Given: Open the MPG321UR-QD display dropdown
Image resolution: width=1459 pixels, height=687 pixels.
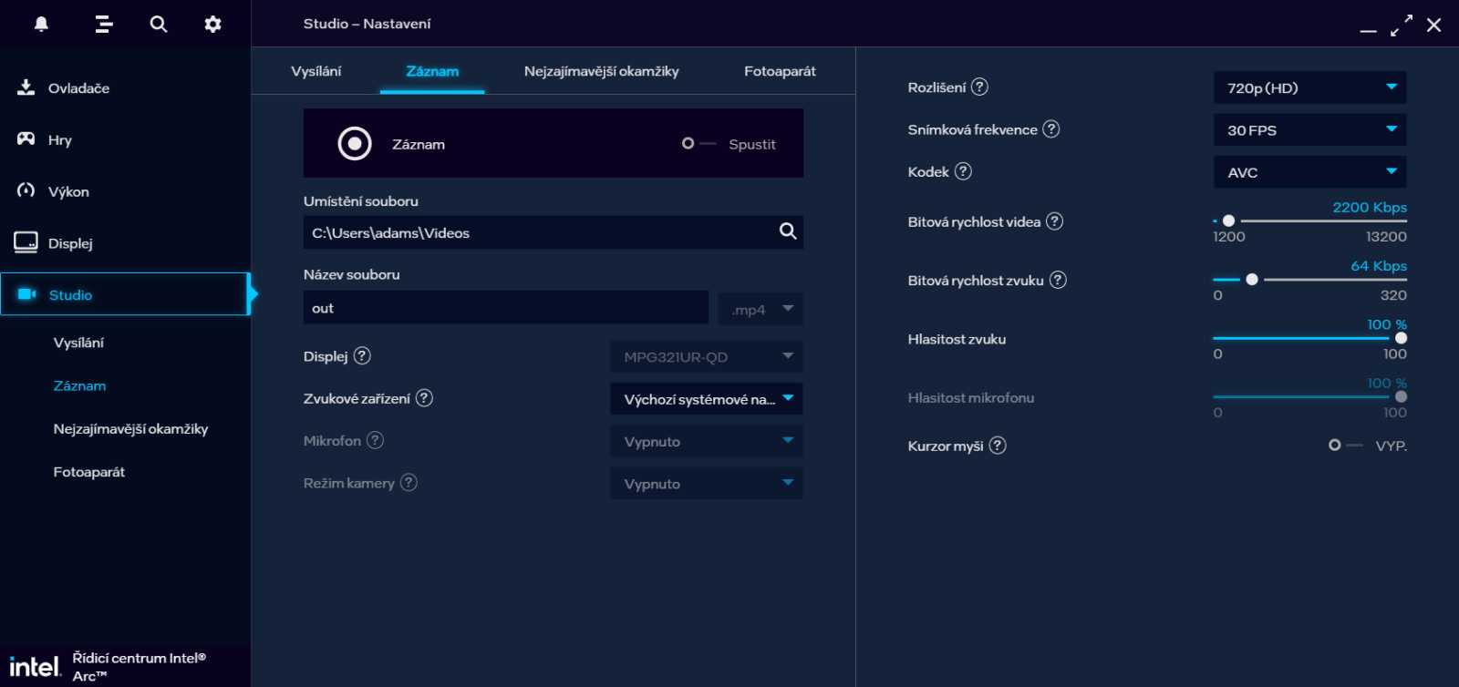Looking at the screenshot, I should [707, 356].
